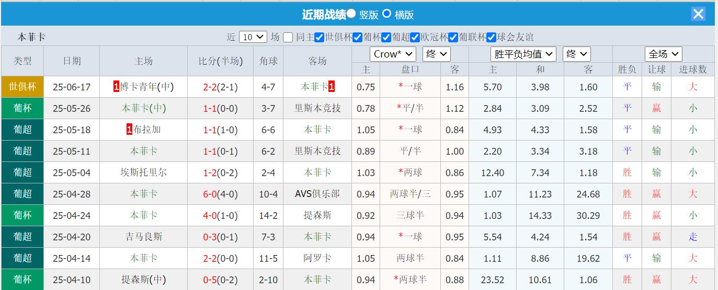
Task: Uncheck the 欧冠杯 filter checkbox
Action: click(415, 37)
